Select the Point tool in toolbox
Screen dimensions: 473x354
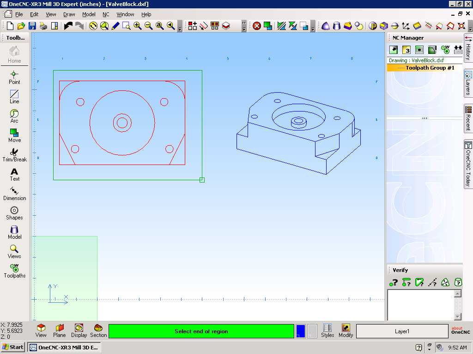coord(14,77)
